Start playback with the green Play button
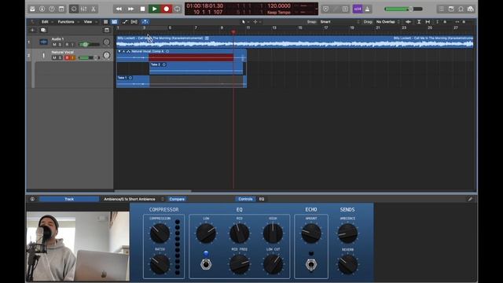 [154, 9]
